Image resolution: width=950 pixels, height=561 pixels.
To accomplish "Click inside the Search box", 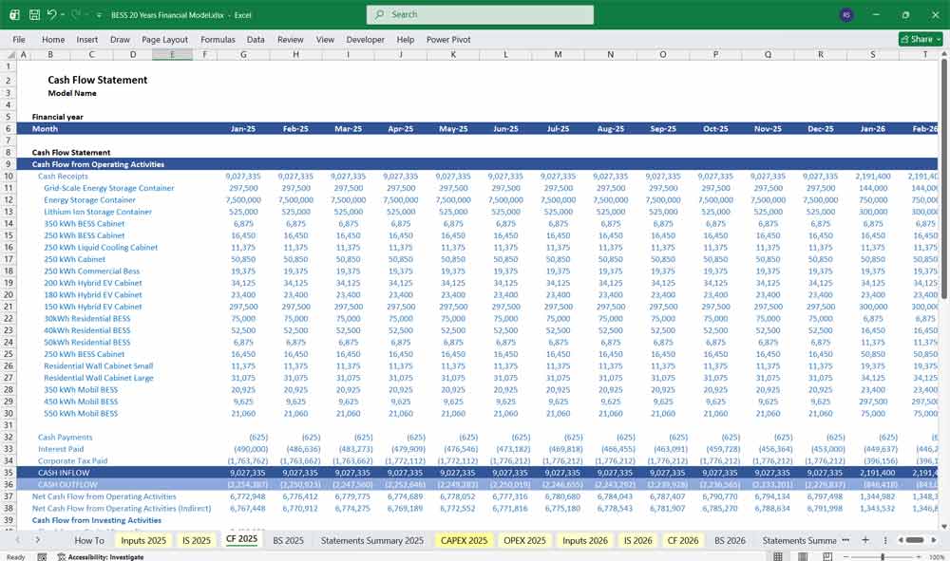I will click(480, 15).
